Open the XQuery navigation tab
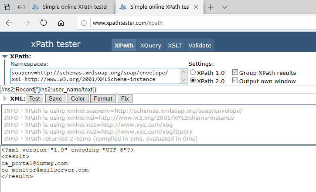The height and width of the screenshot is (192, 316). pyautogui.click(x=150, y=45)
